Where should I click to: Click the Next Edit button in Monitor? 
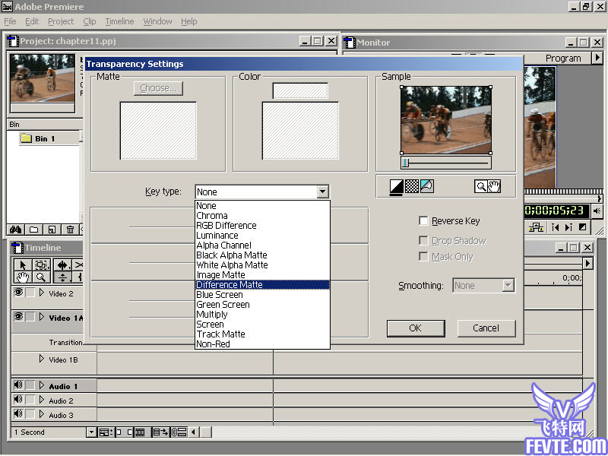click(568, 227)
